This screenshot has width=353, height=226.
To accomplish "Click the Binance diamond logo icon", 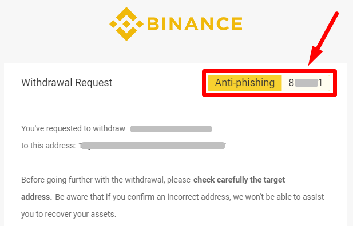I will click(126, 24).
